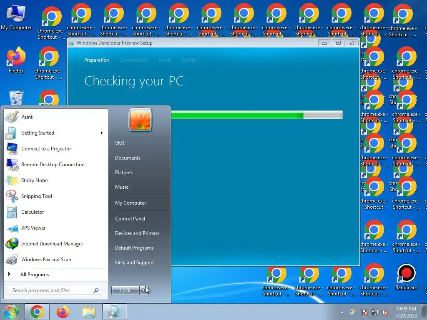Viewport: 427px width, 320px height.
Task: Select the chrome.exe shortcut right of Firefox icon
Action: click(x=48, y=63)
